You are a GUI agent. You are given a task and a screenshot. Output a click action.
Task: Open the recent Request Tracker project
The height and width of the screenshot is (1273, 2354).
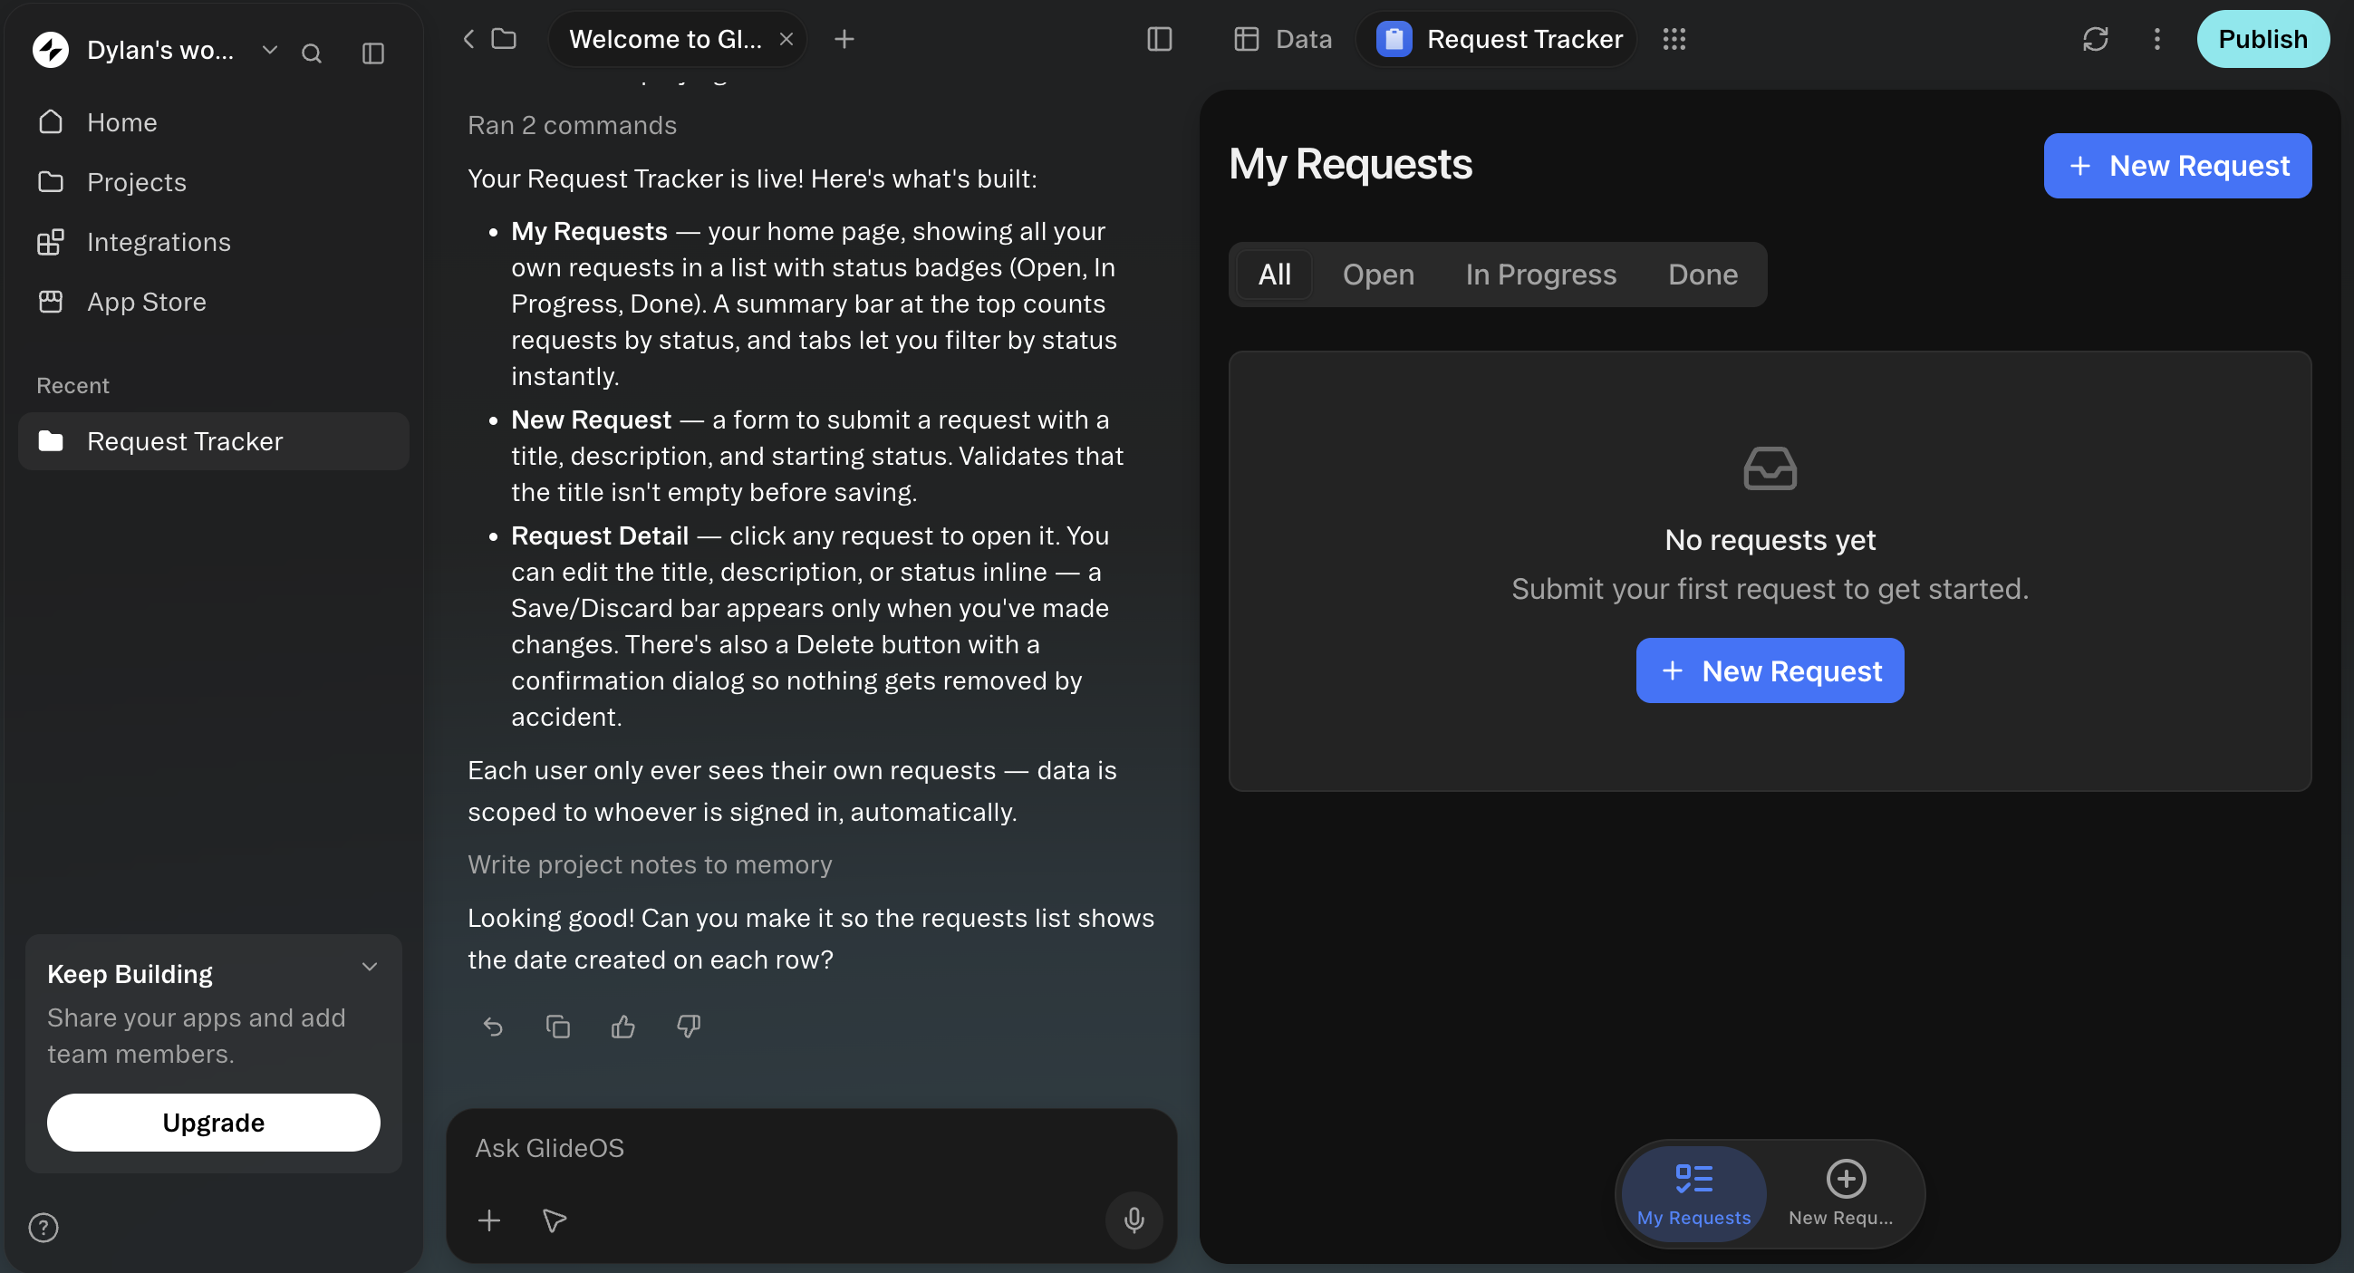[213, 441]
